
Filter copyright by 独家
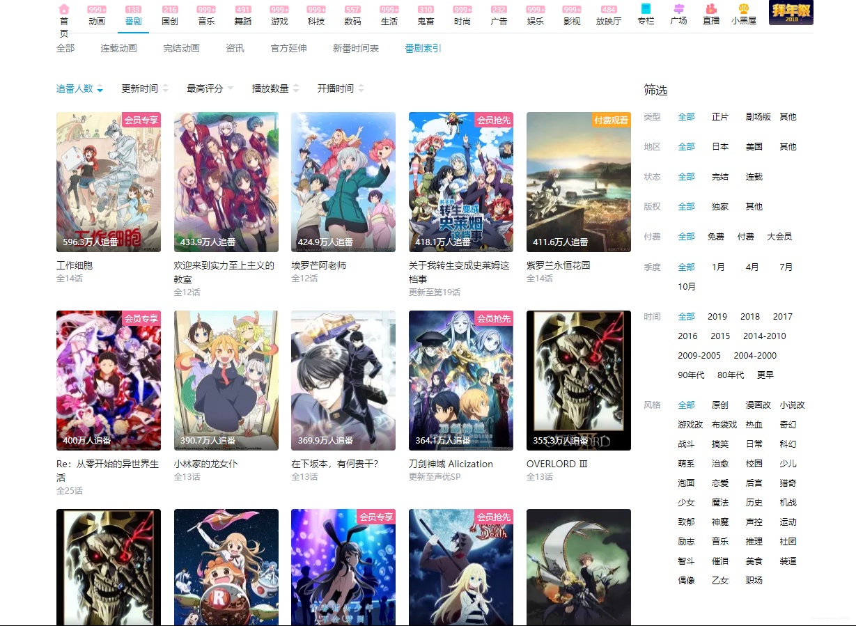click(x=720, y=207)
